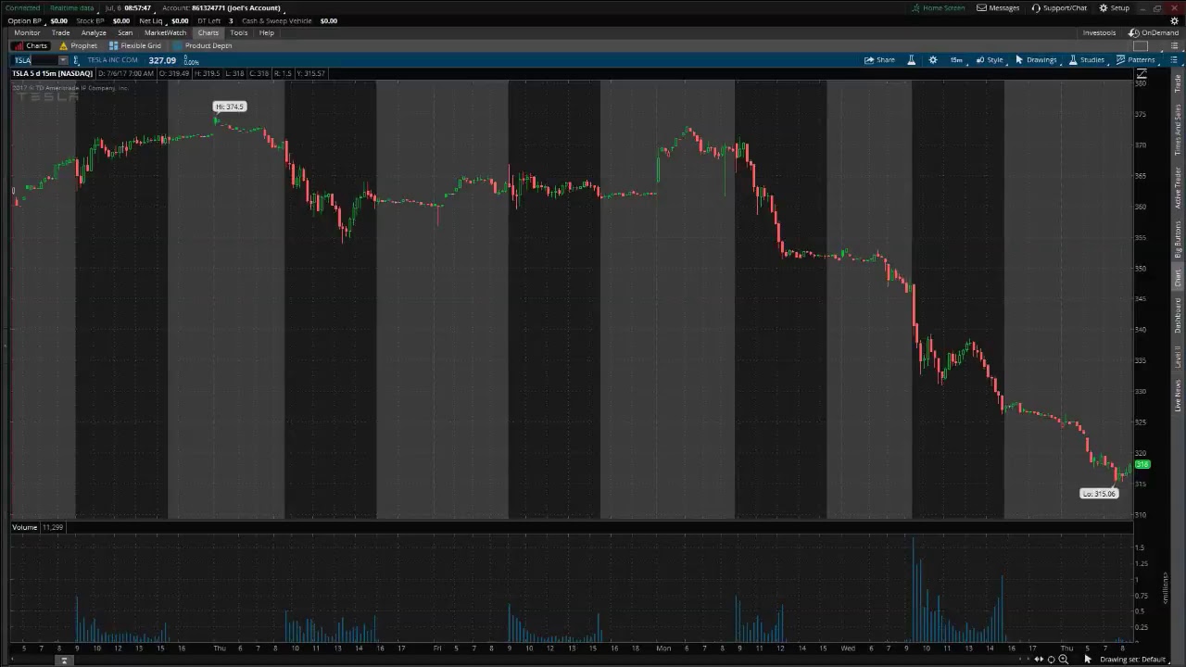Open the Patterns menu
1186x667 pixels.
tap(1135, 59)
